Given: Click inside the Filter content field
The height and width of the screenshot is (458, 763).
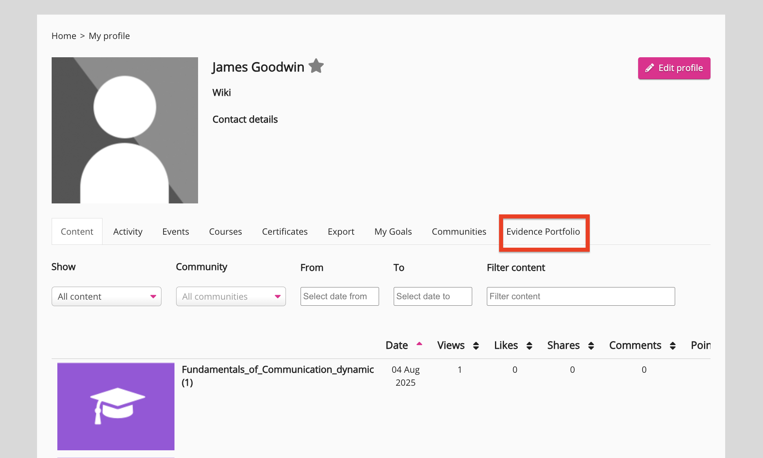Looking at the screenshot, I should (580, 296).
